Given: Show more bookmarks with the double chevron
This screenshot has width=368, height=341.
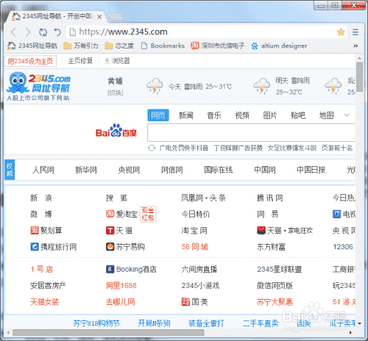Looking at the screenshot, I should 355,46.
